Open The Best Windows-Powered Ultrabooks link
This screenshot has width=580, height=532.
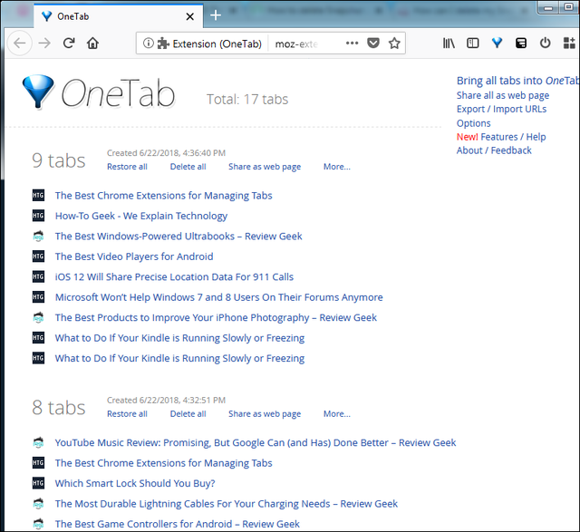pyautogui.click(x=179, y=236)
